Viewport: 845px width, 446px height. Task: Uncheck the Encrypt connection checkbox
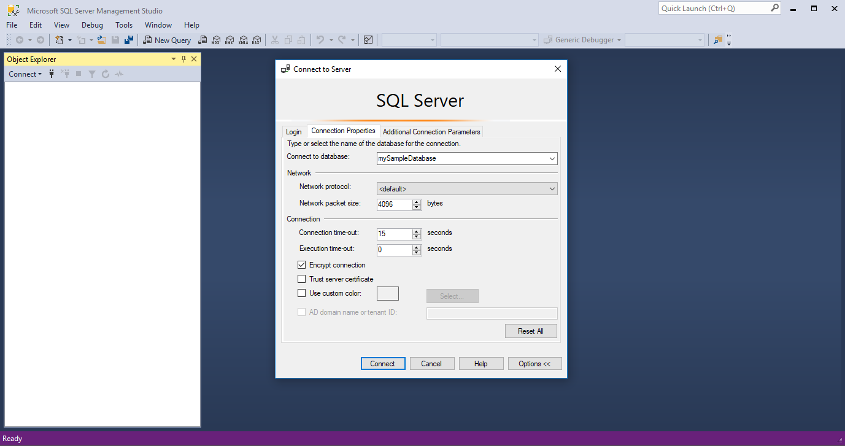[x=301, y=265]
